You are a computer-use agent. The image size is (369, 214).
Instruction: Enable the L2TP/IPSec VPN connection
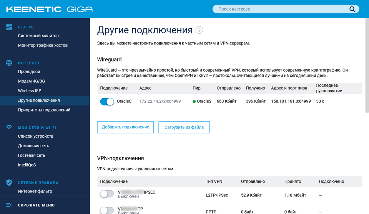[x=107, y=194]
